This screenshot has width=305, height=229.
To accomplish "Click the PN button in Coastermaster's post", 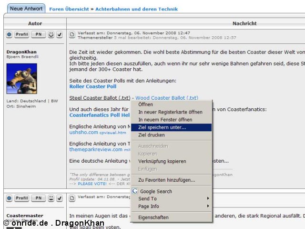I will [39, 198].
